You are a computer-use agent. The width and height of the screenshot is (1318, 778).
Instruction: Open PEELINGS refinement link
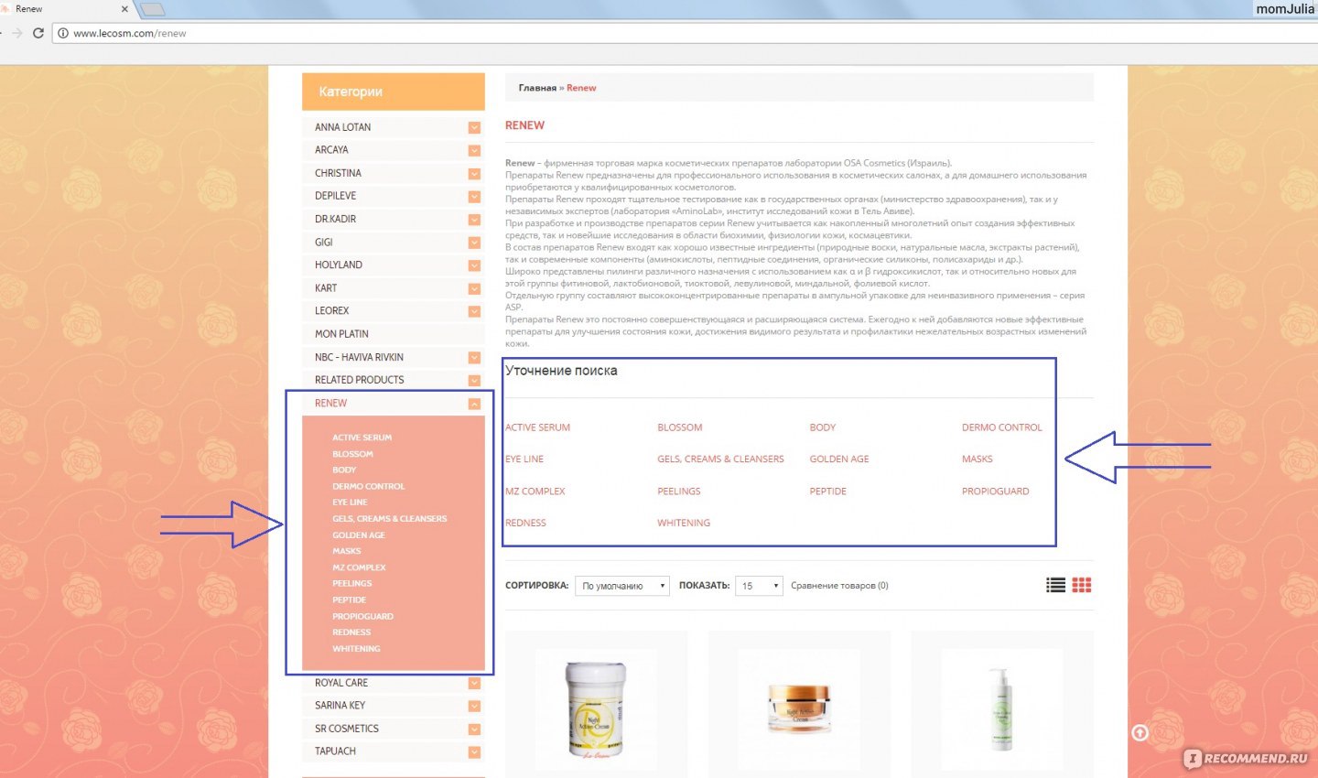tap(678, 492)
